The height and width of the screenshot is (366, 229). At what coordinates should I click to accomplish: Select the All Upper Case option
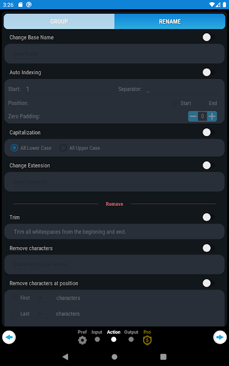pos(80,148)
